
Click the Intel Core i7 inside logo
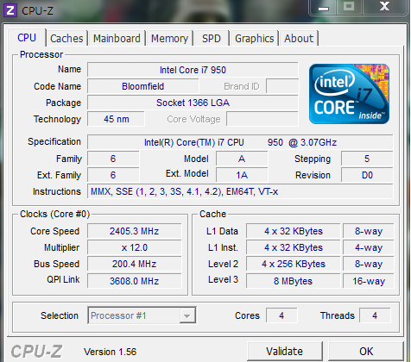click(349, 94)
